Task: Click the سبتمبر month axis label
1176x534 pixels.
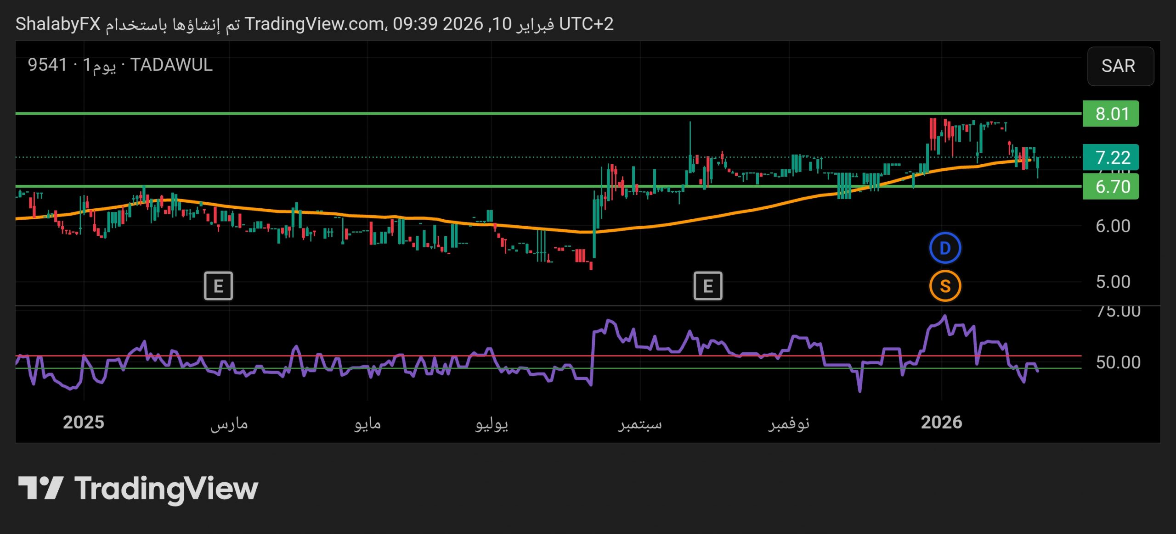Action: point(639,423)
